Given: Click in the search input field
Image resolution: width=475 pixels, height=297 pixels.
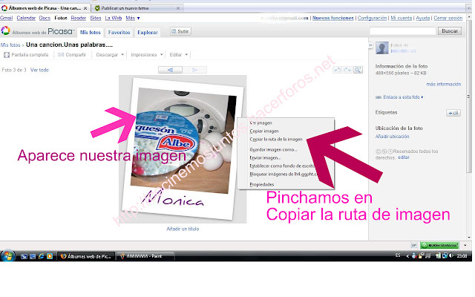Looking at the screenshot, I should [402, 31].
